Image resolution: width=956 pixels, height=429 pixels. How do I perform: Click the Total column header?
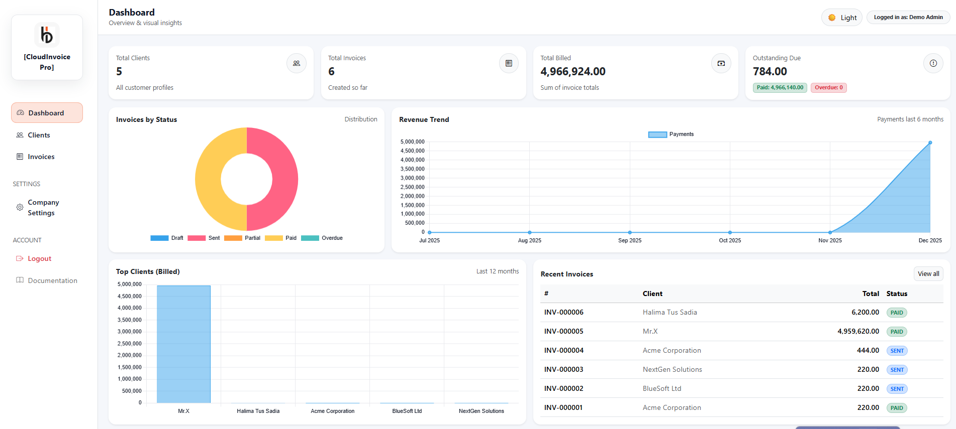[871, 294]
